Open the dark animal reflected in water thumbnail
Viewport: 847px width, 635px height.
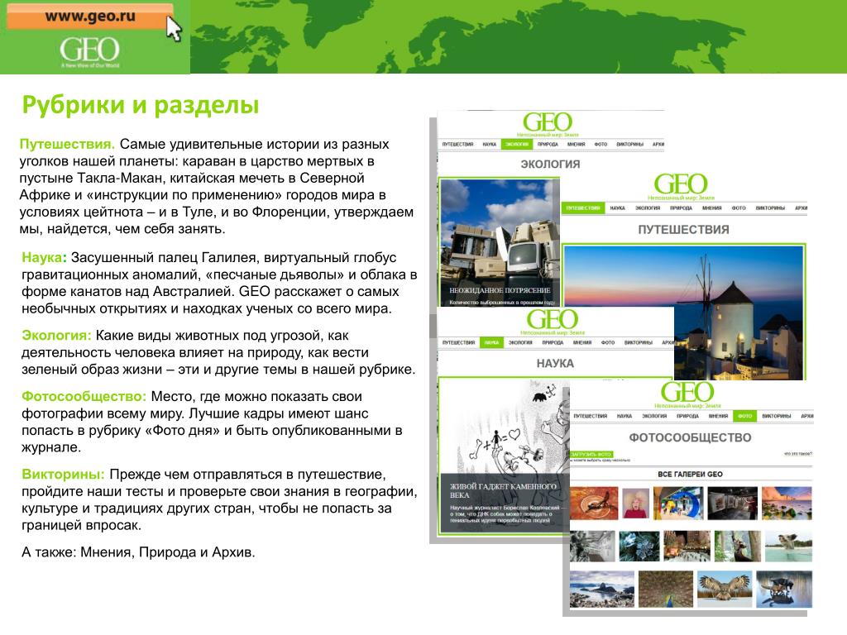click(x=784, y=589)
